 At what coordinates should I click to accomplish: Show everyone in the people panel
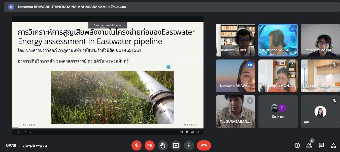309,145
